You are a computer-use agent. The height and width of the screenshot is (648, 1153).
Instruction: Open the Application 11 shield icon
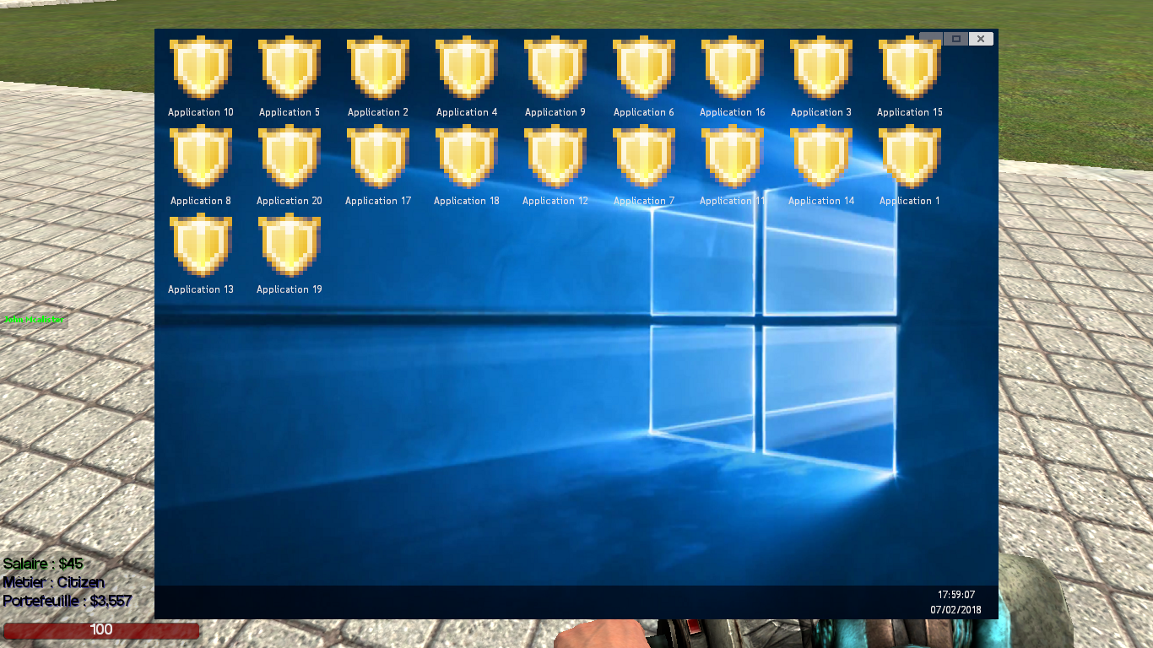point(733,157)
